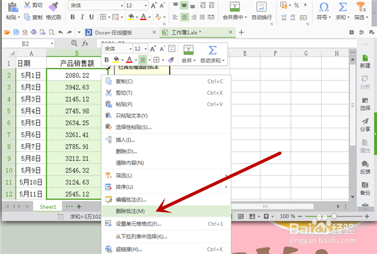Toggle Bold in the mini toolbar

[x=107, y=60]
